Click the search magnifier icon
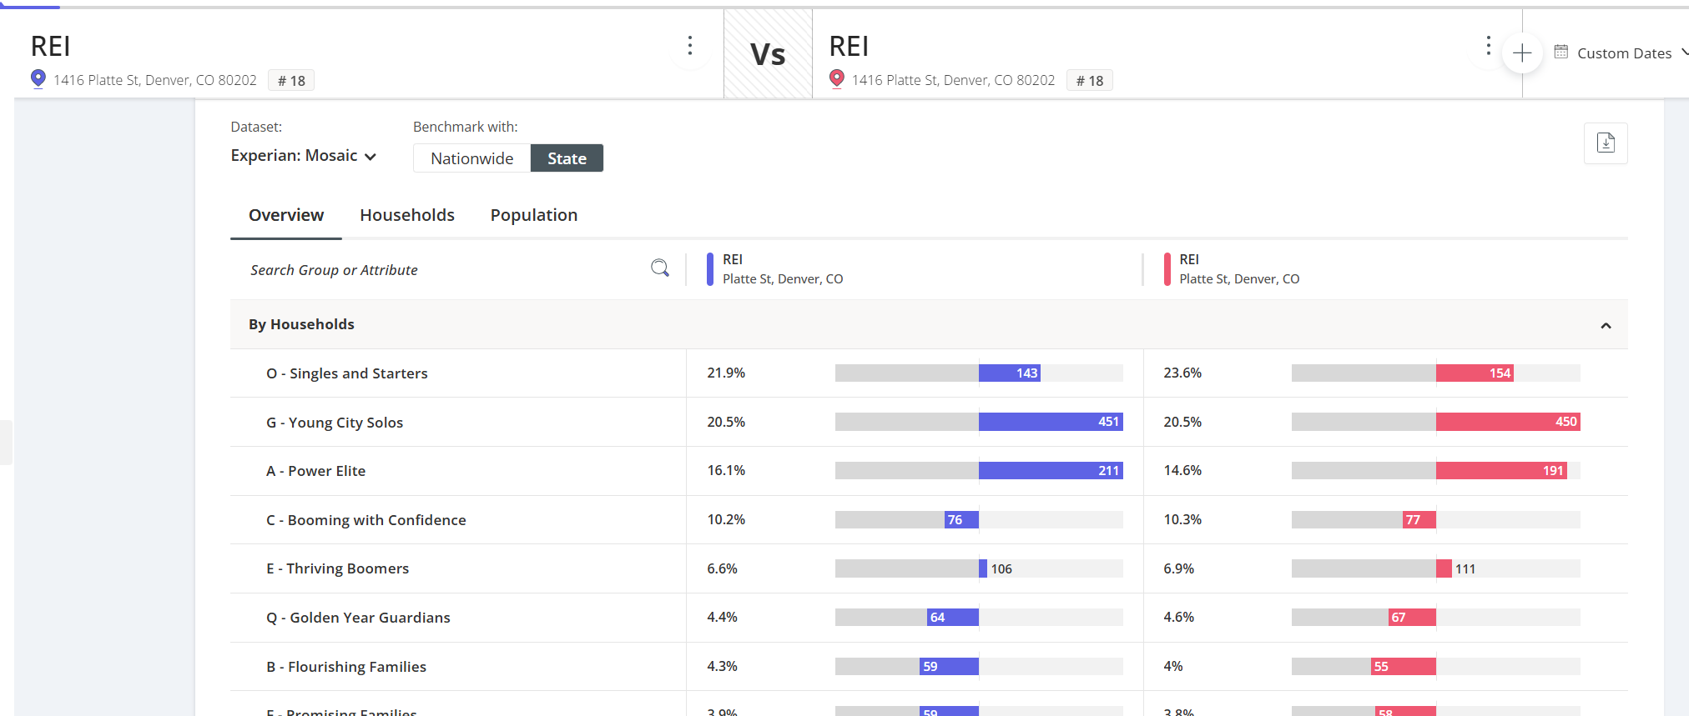Image resolution: width=1689 pixels, height=716 pixels. click(660, 268)
